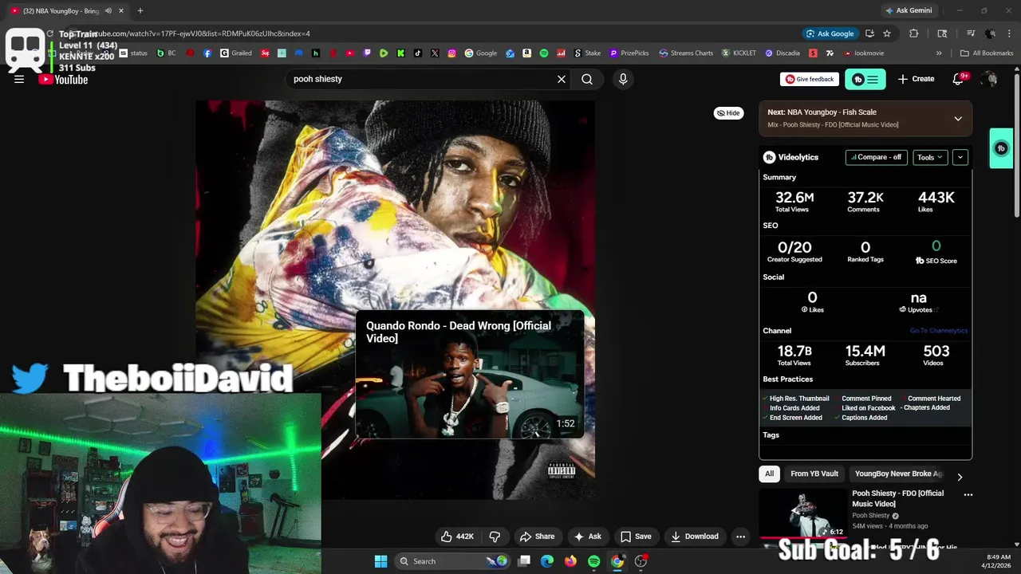This screenshot has height=574, width=1021.
Task: Open the Twitch bookmark icon
Action: [x=367, y=53]
